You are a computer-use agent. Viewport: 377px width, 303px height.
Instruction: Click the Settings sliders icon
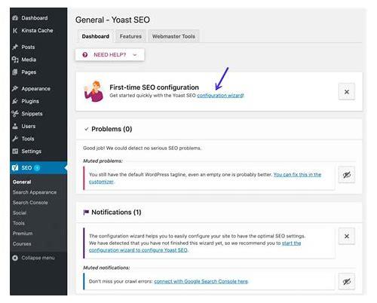15,151
